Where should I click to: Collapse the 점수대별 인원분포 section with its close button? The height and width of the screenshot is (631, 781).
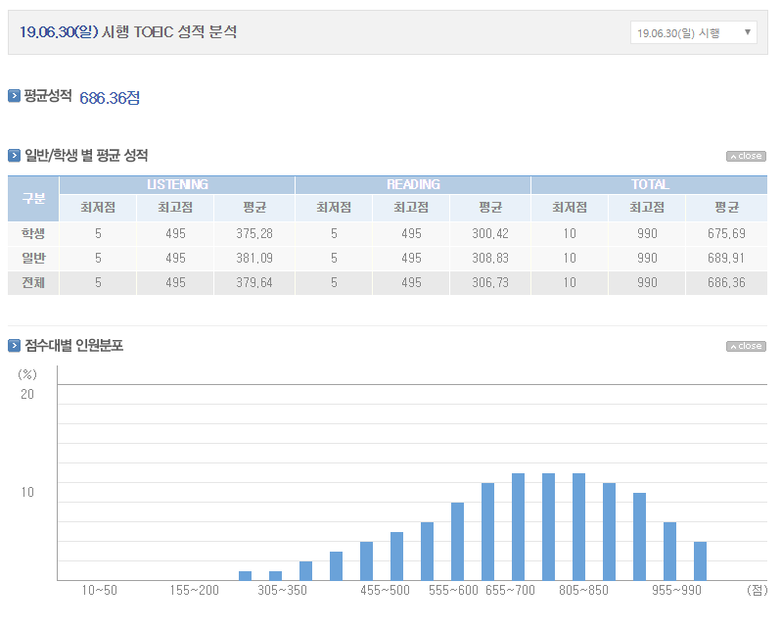(746, 346)
